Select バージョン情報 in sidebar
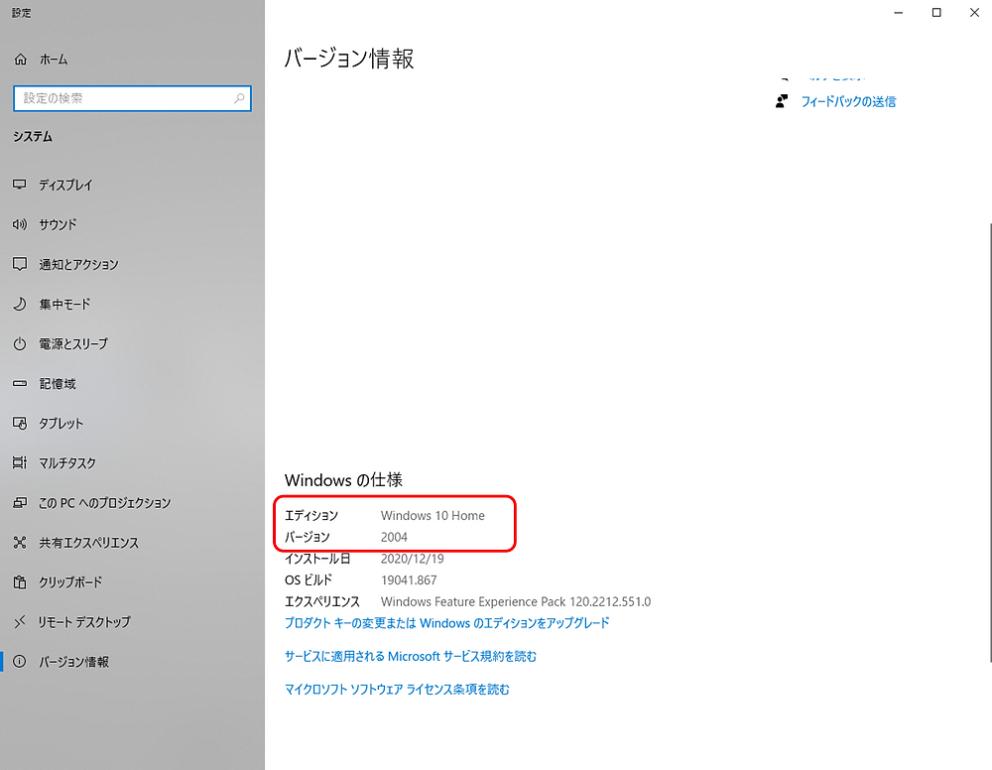Screen dimensions: 992x770 tap(132, 662)
